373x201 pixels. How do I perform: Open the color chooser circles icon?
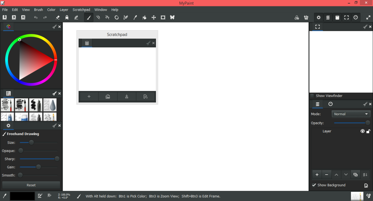(297, 17)
